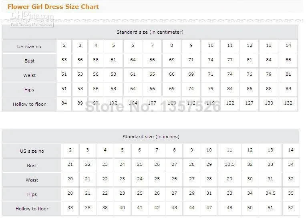Click the 34.5 hips value cell
The height and width of the screenshot is (224, 306).
pos(270,193)
